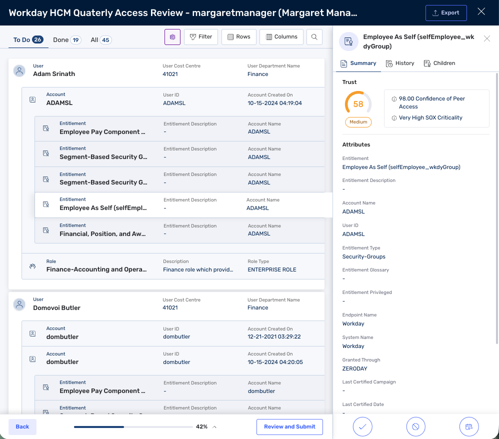Viewport: 499px width, 439px height.
Task: Open the Children tab
Action: coord(439,63)
